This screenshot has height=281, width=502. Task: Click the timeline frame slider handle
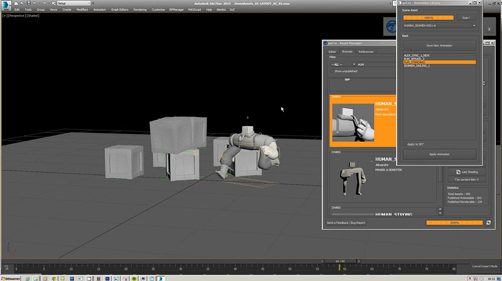pyautogui.click(x=339, y=261)
